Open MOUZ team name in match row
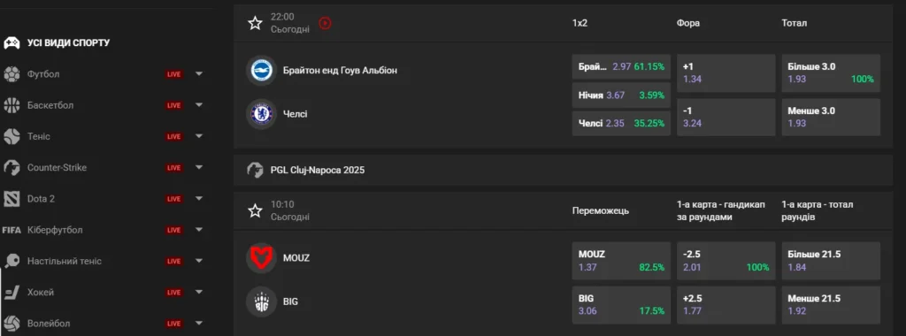This screenshot has width=906, height=336. point(296,258)
